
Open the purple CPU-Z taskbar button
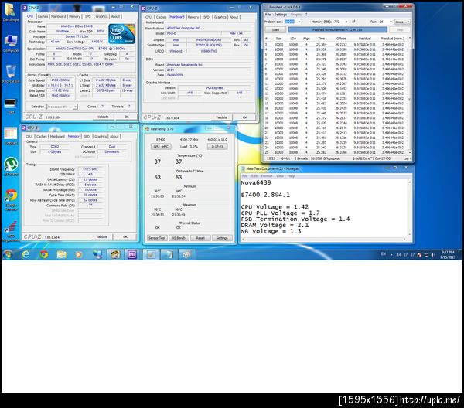(x=132, y=254)
